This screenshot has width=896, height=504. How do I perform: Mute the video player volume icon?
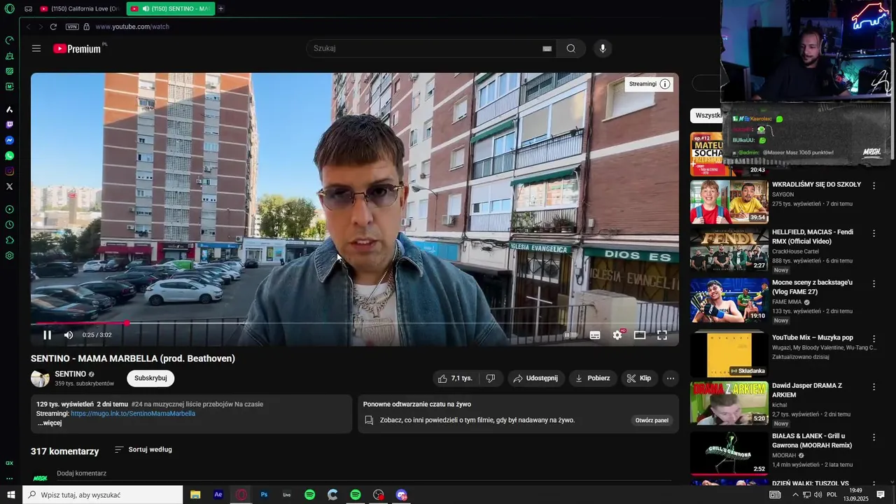pyautogui.click(x=69, y=335)
